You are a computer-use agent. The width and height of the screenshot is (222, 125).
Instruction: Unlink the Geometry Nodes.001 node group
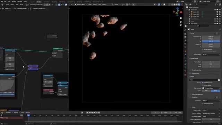[x=49, y=5]
